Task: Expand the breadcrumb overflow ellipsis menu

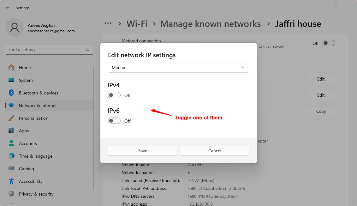Action: tap(108, 23)
